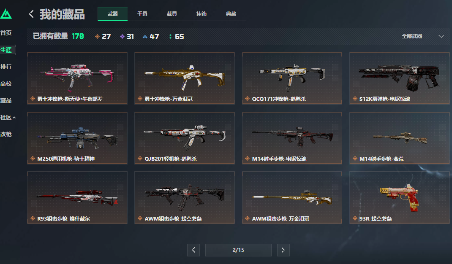Screen dimensions: 452x264
Task: Select the 93R-捞点薯条 pistol card
Action: pyautogui.click(x=400, y=197)
